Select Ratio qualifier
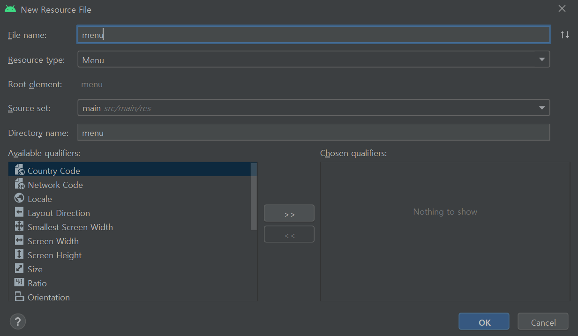This screenshot has width=578, height=336. tap(129, 283)
